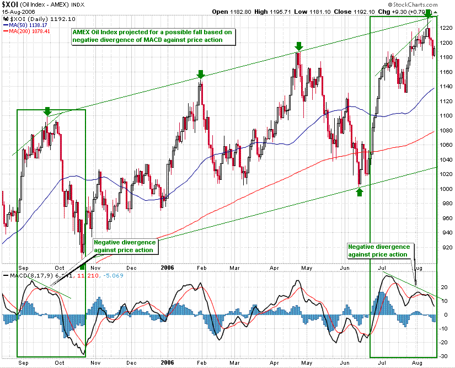
Task: Click the blue MA(50) legend line swatch
Action: click(6, 25)
